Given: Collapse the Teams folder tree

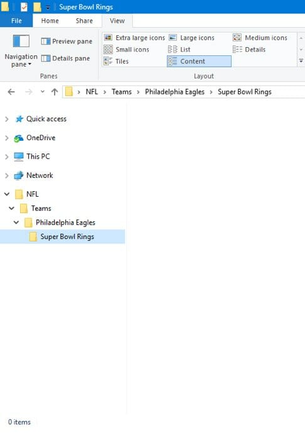Looking at the screenshot, I should pos(12,208).
